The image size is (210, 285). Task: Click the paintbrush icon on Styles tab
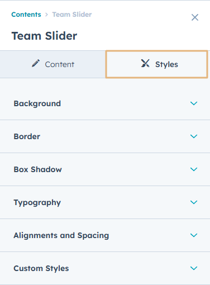(x=145, y=63)
